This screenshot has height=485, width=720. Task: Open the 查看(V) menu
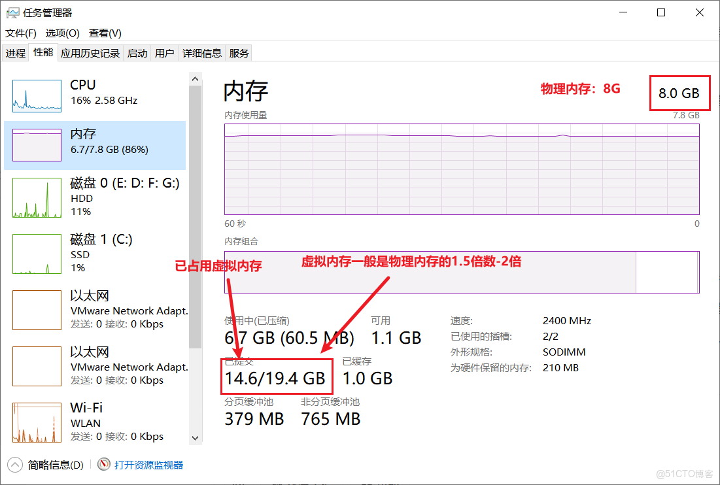click(104, 33)
